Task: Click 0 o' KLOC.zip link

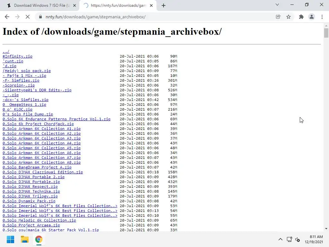Action: click(x=17, y=109)
